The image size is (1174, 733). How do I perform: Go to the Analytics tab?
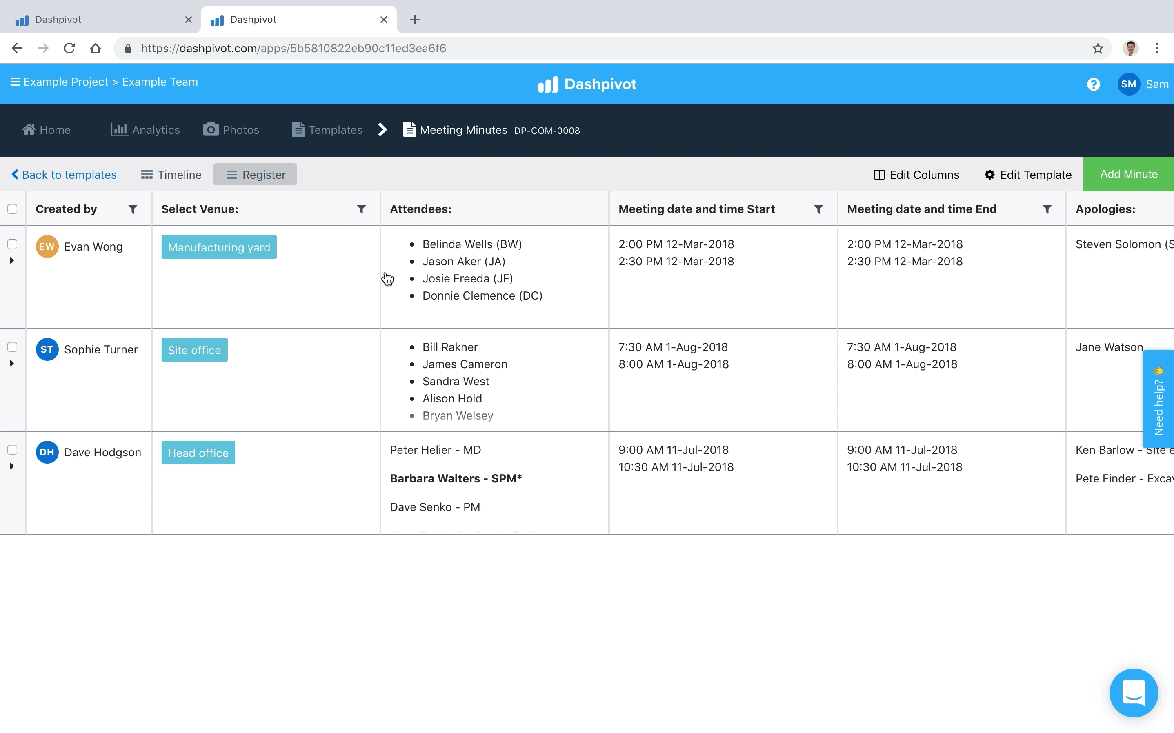(145, 130)
